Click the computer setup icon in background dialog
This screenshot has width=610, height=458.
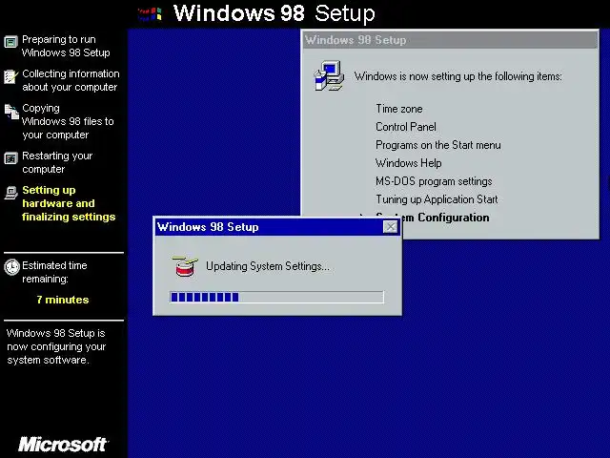[329, 75]
